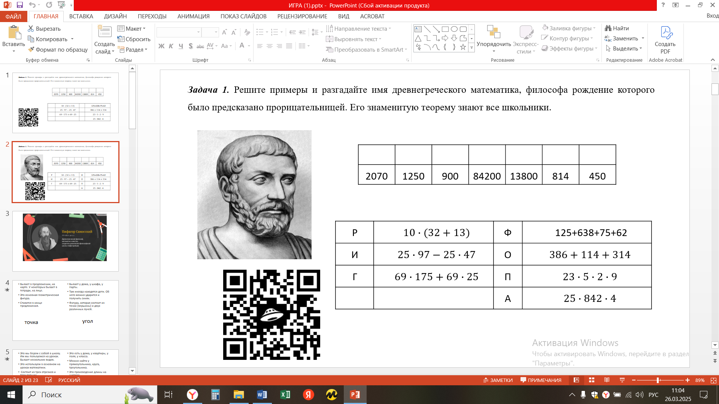Image resolution: width=719 pixels, height=404 pixels.
Task: Clear all formatting eraser icon
Action: point(247,32)
